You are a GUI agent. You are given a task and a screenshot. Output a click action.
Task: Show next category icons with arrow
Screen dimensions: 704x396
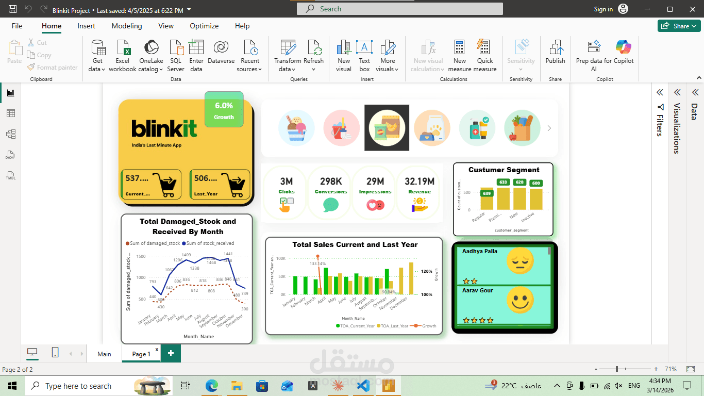coord(549,128)
